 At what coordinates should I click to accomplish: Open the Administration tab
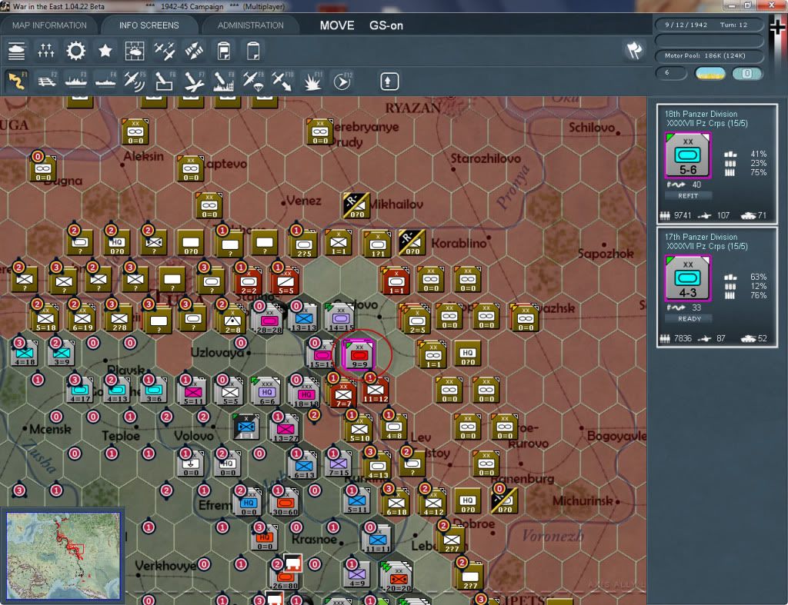pyautogui.click(x=250, y=25)
